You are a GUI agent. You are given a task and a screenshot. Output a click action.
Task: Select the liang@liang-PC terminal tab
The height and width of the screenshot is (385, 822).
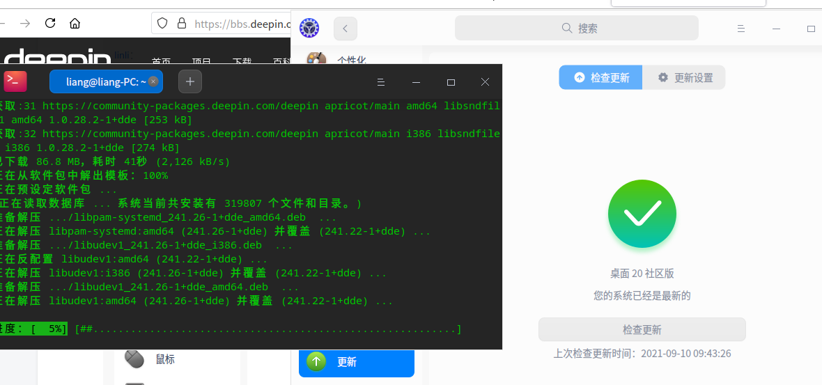tap(106, 81)
